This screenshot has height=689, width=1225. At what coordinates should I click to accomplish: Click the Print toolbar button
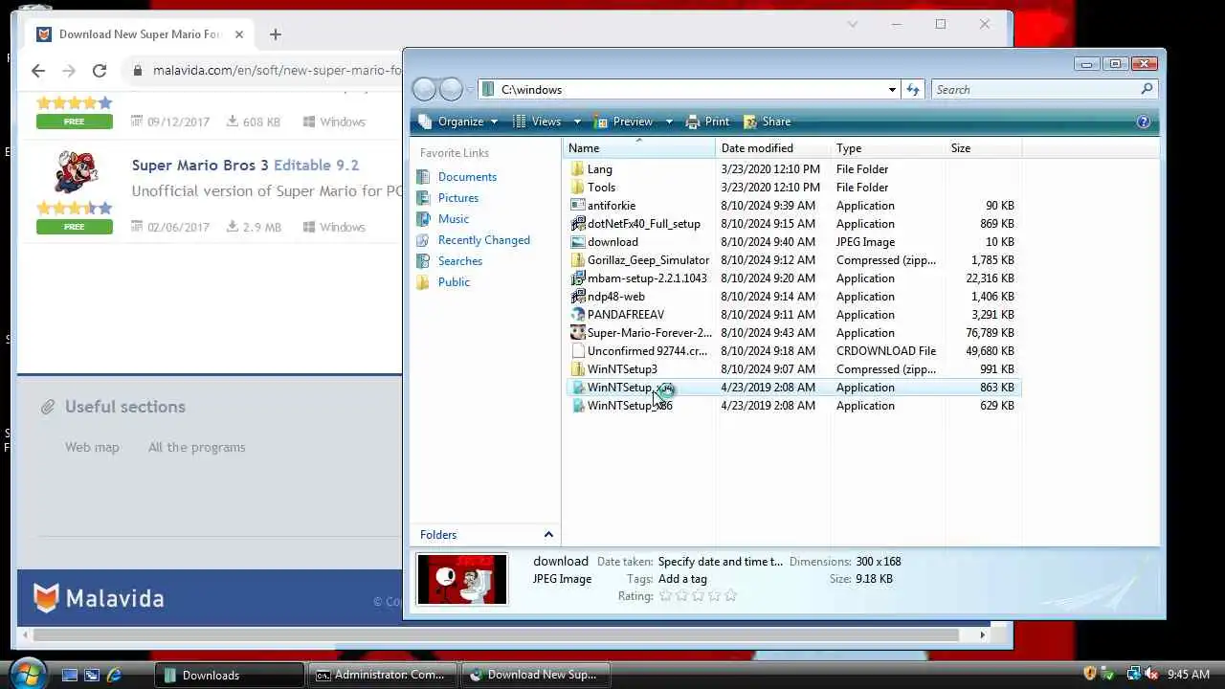[706, 122]
